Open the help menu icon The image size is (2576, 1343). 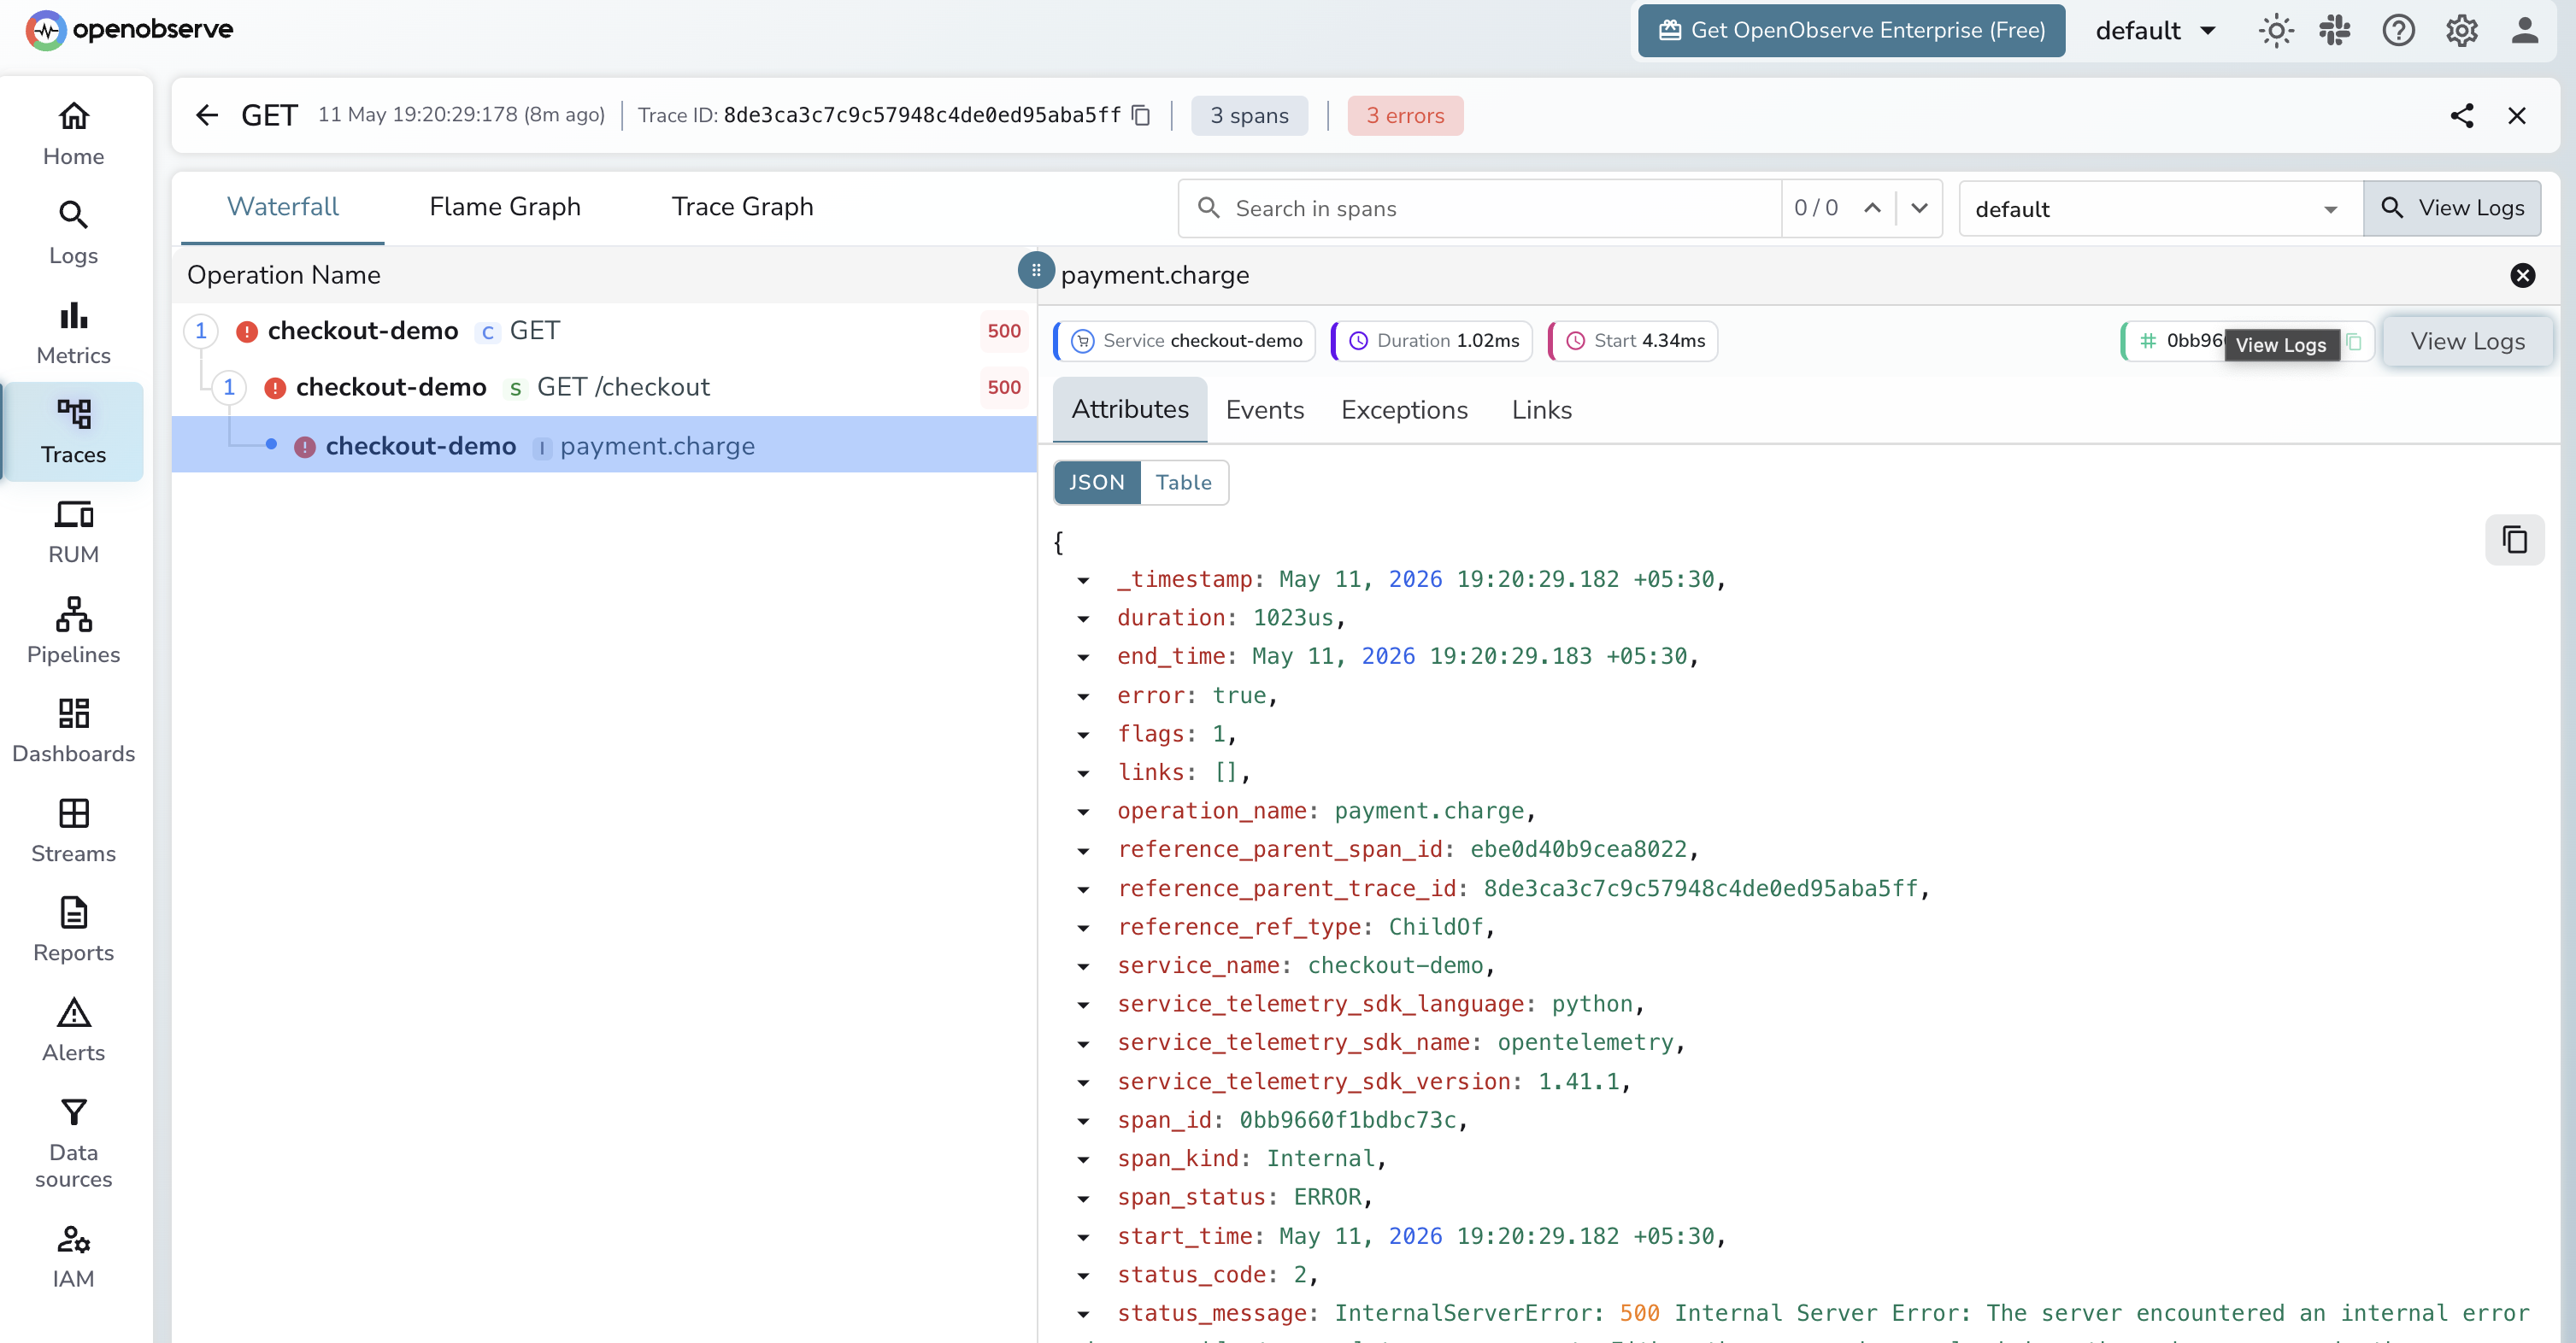2398,31
